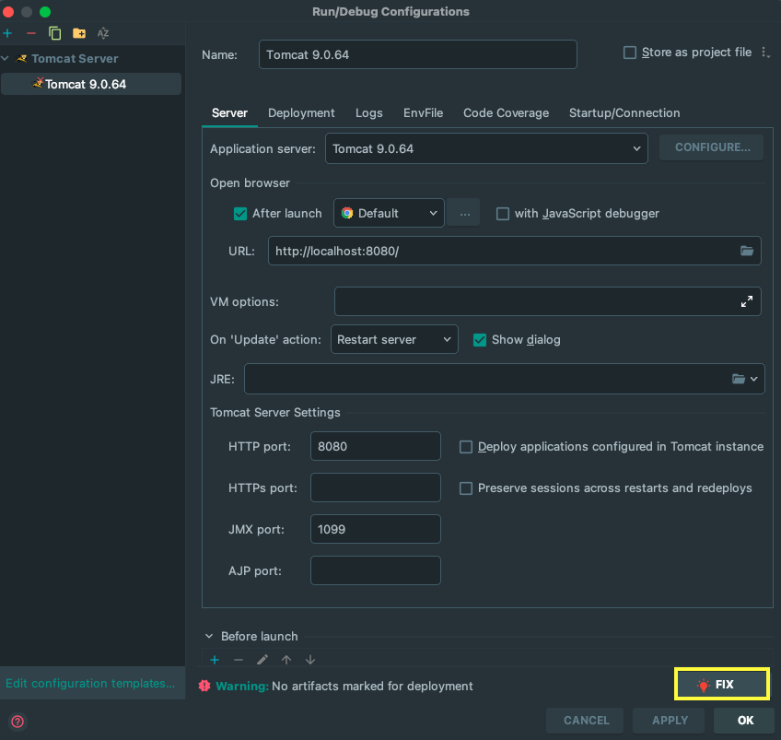Expand the VM options field editor
Viewport: 781px width, 740px height.
[747, 301]
